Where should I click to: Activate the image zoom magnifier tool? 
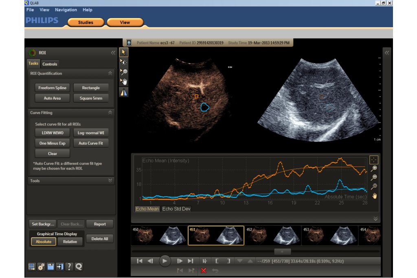[x=124, y=72]
